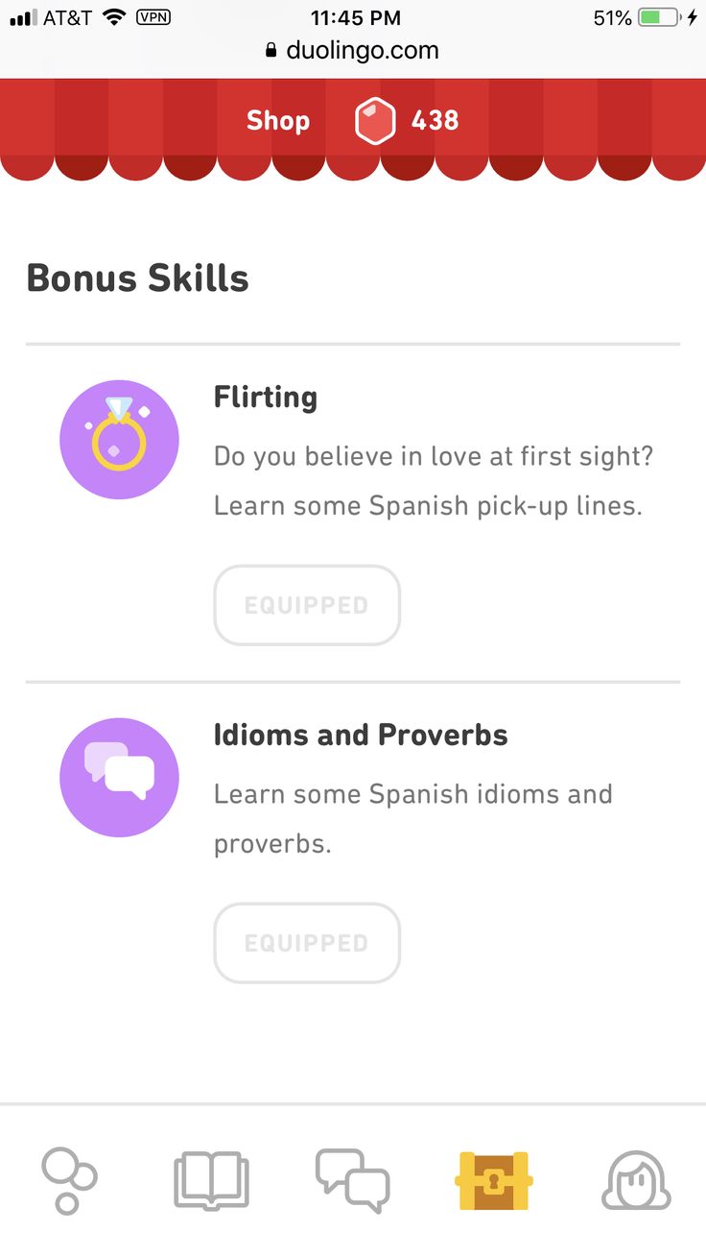
Task: Open the Discuss speech bubbles tab
Action: 352,1180
